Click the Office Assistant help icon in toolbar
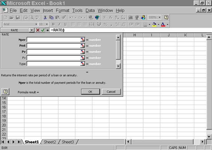The width and height of the screenshot is (212, 150). tap(166, 17)
